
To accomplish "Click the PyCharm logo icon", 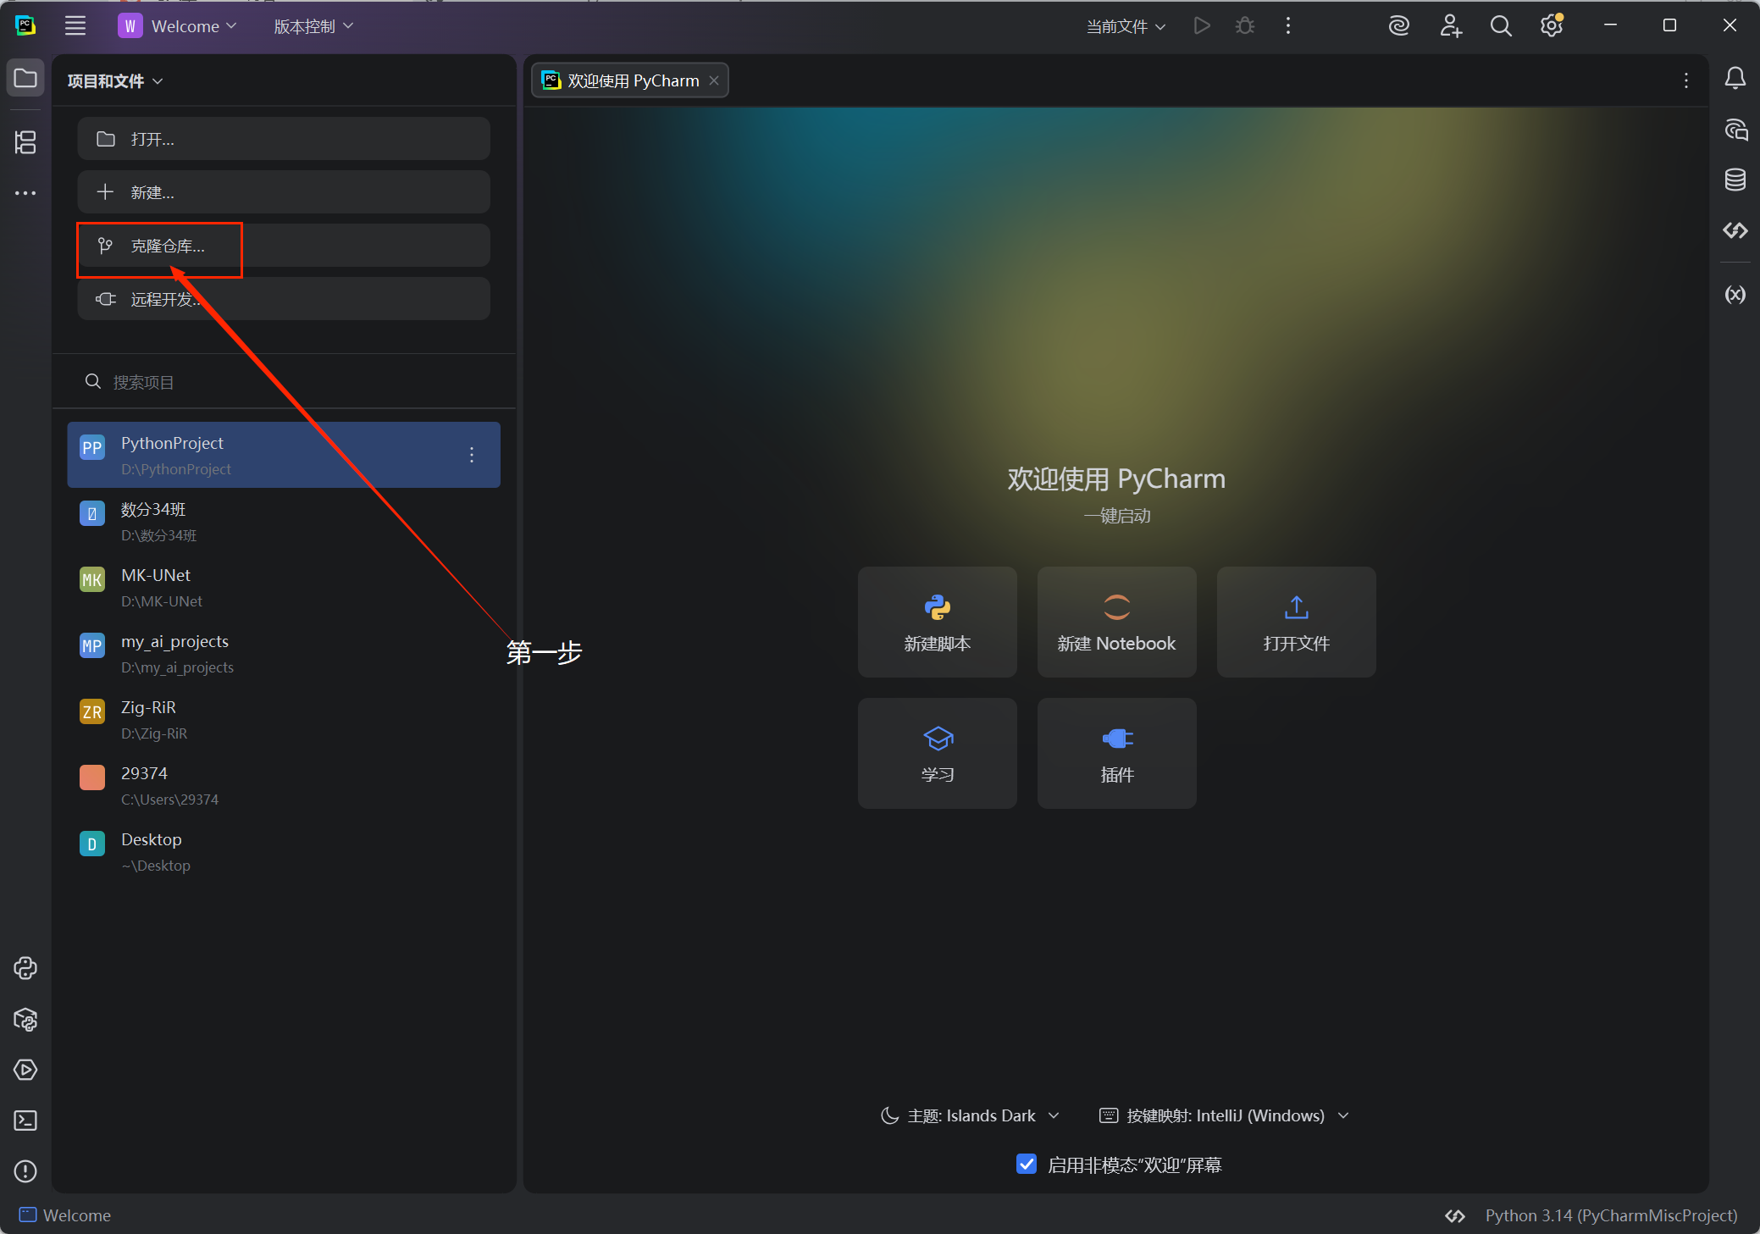I will coord(25,26).
